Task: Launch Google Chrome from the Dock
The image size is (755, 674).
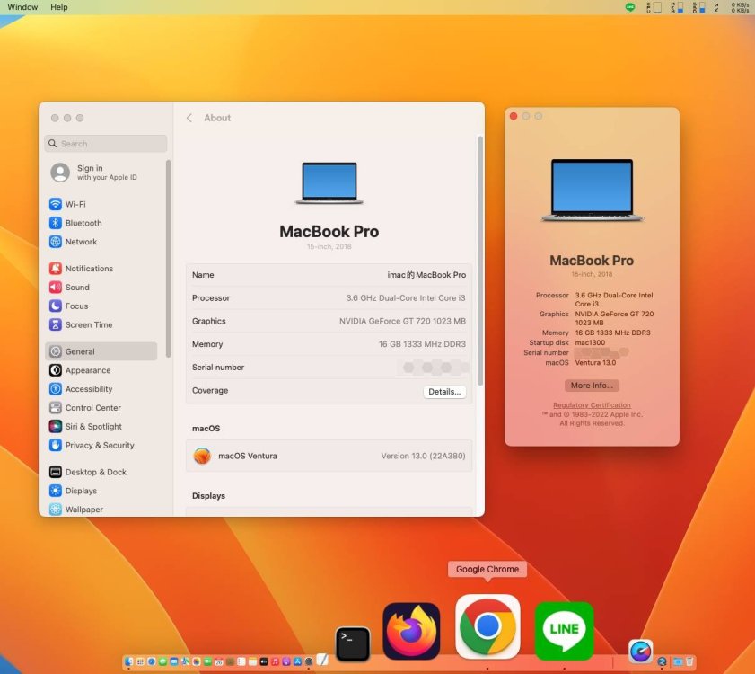Action: (487, 626)
